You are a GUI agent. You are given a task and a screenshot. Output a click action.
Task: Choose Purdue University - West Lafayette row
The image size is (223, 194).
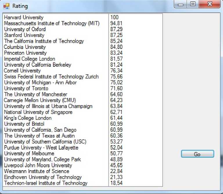click(41, 147)
